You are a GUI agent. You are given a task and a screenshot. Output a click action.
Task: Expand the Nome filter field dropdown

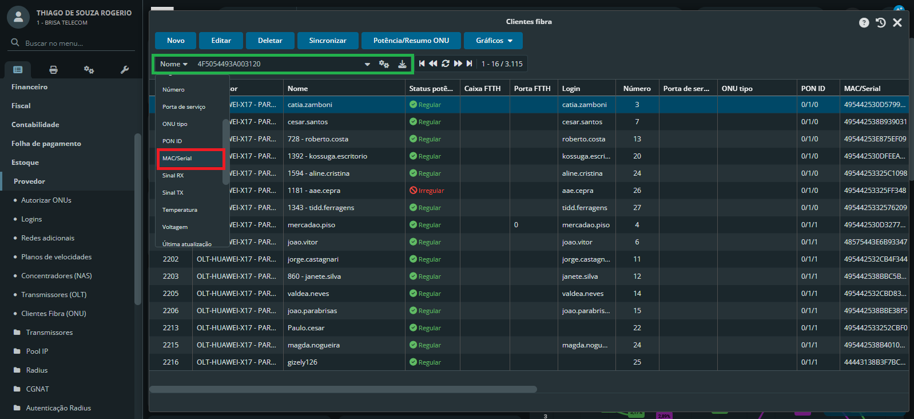tap(174, 64)
